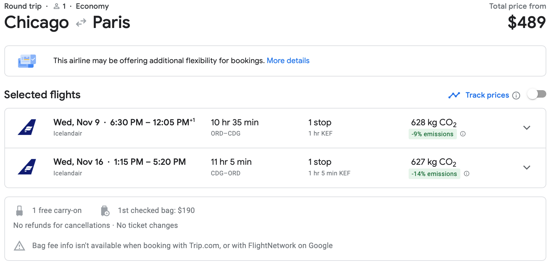Click the Icelandair logo on Nov 16 flight
The height and width of the screenshot is (268, 555).
[27, 167]
